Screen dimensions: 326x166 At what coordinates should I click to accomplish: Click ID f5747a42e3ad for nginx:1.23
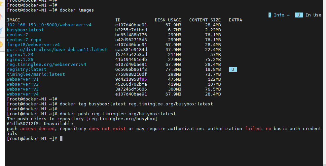pos(131,54)
